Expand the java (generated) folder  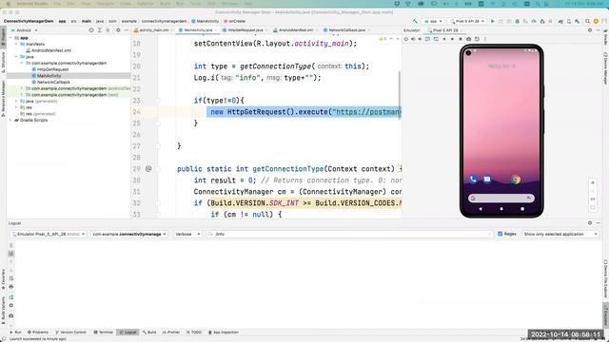[16, 102]
